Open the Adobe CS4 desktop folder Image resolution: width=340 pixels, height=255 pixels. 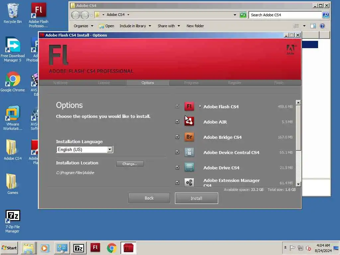click(13, 150)
